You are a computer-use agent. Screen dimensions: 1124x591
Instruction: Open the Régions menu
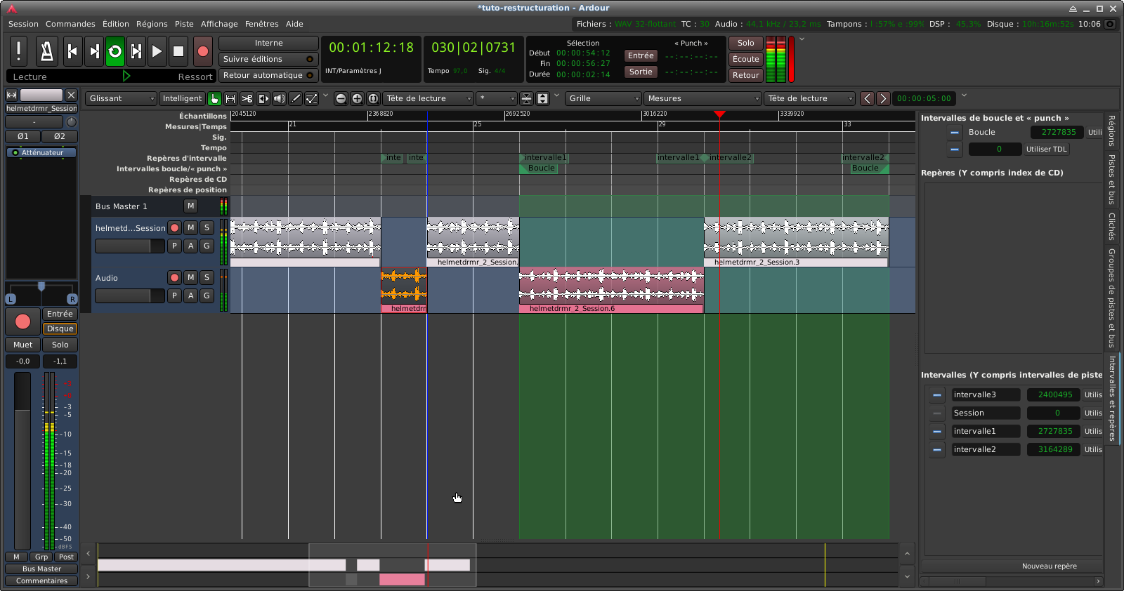[152, 24]
